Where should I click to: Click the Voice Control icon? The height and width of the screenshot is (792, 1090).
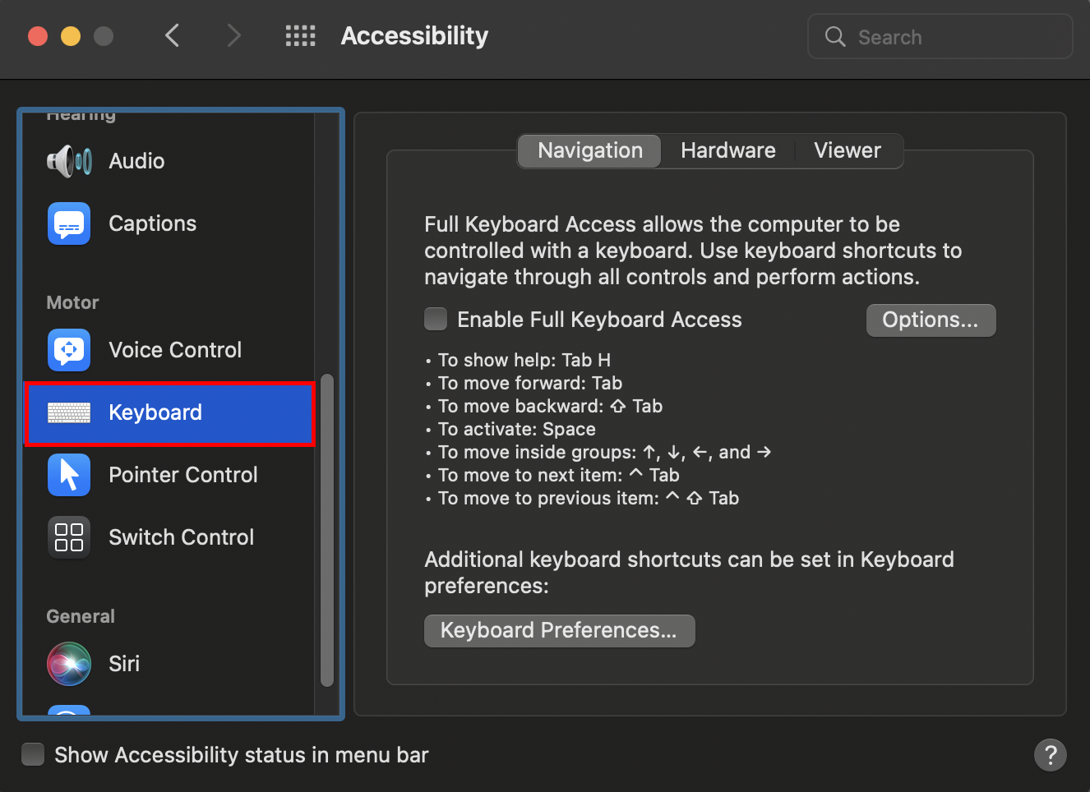pyautogui.click(x=69, y=350)
